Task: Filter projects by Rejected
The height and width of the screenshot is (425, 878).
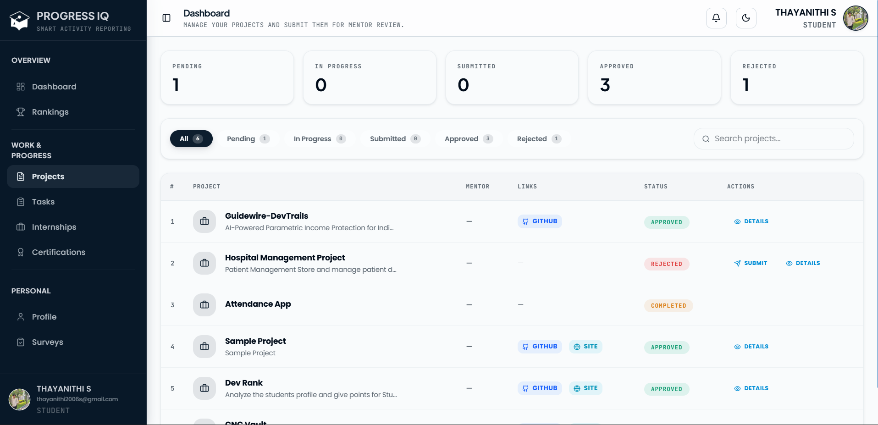Action: (539, 139)
